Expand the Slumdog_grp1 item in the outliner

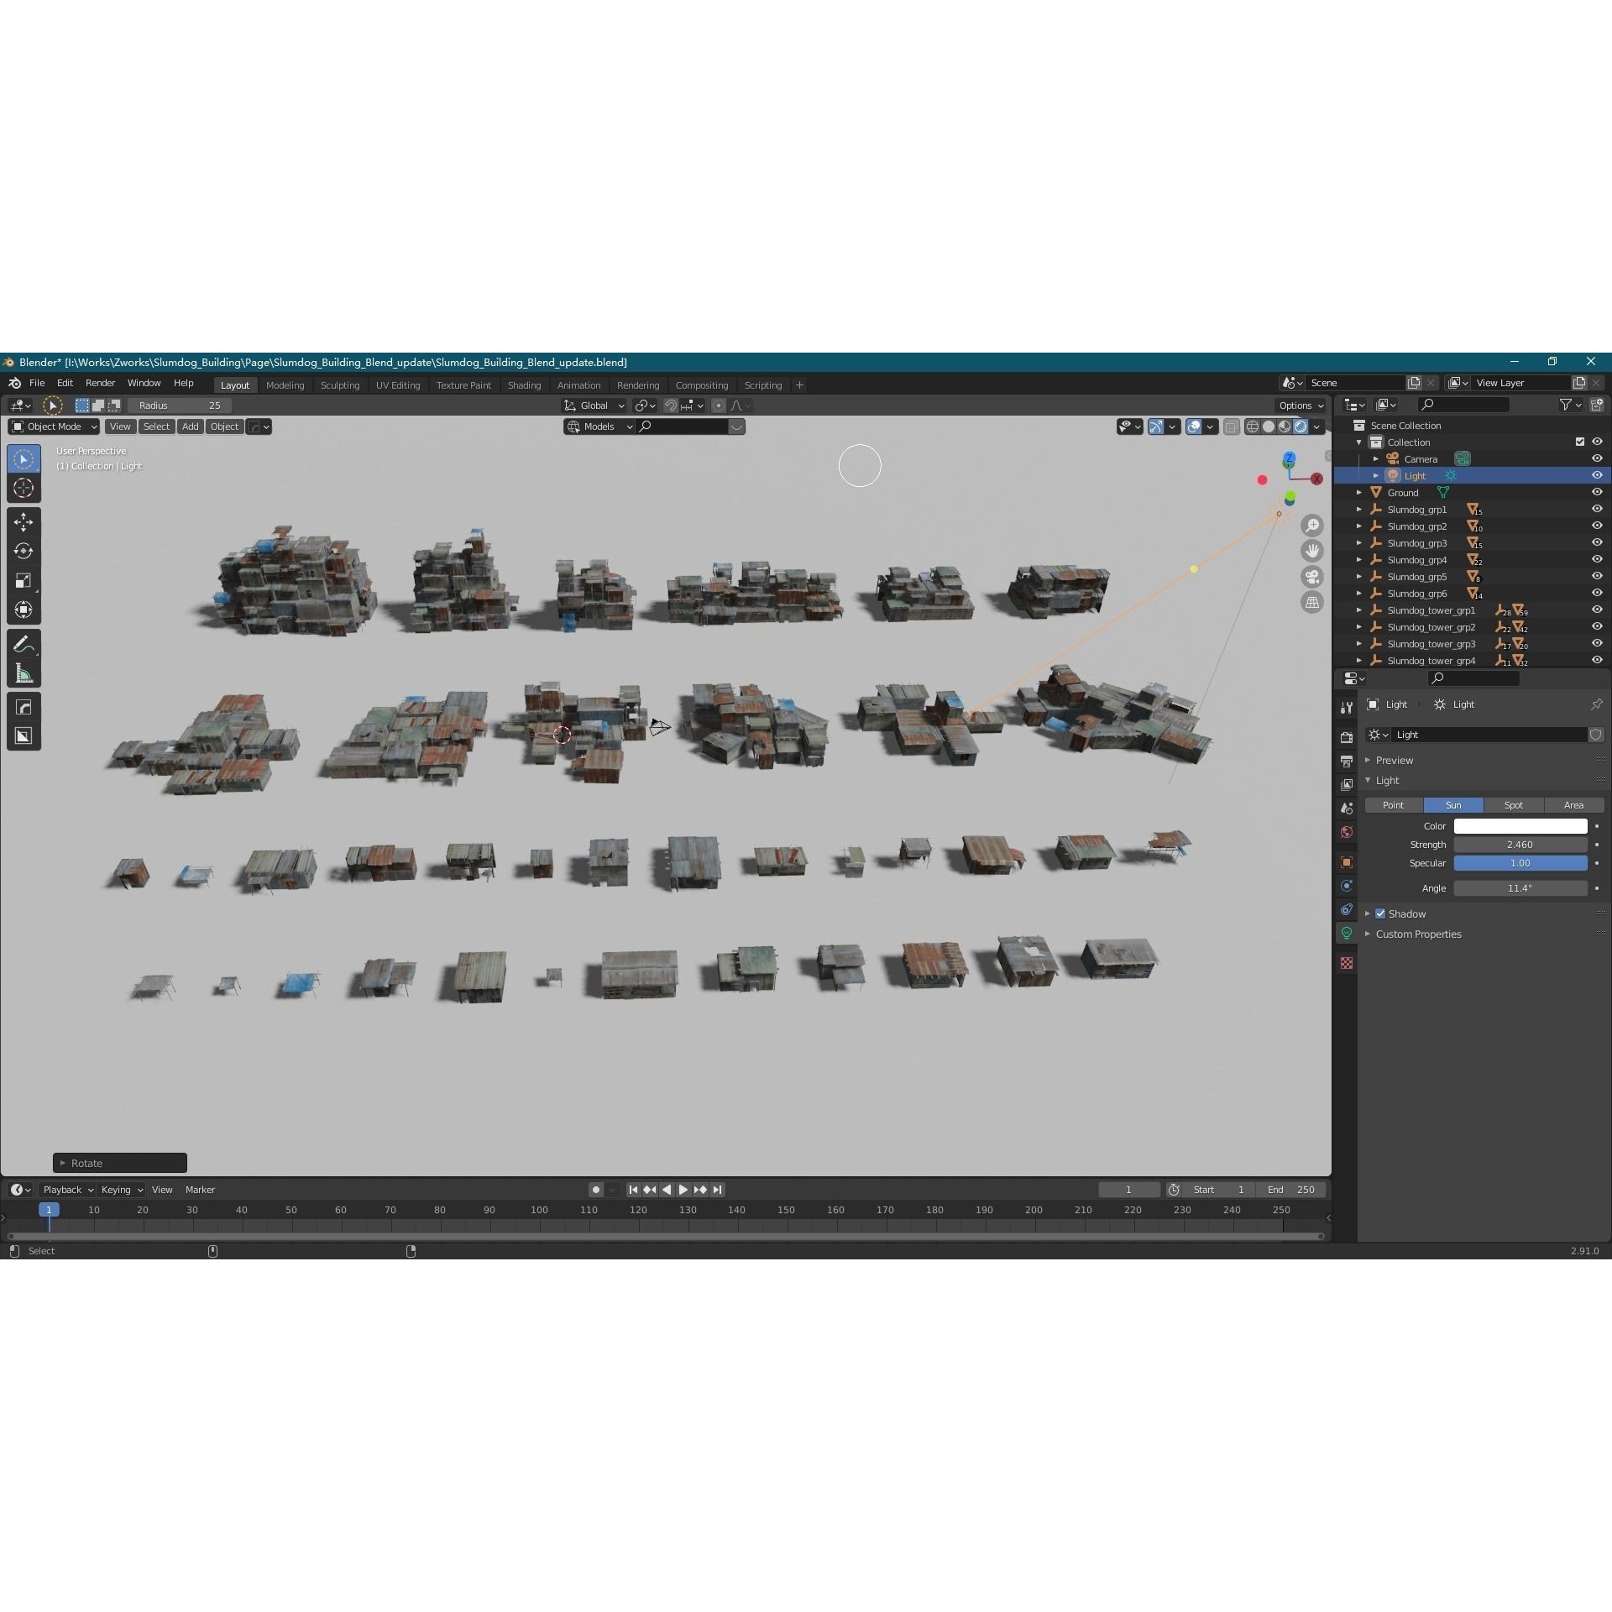point(1360,509)
